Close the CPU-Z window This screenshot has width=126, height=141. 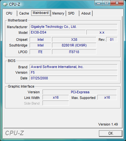coord(117,3)
